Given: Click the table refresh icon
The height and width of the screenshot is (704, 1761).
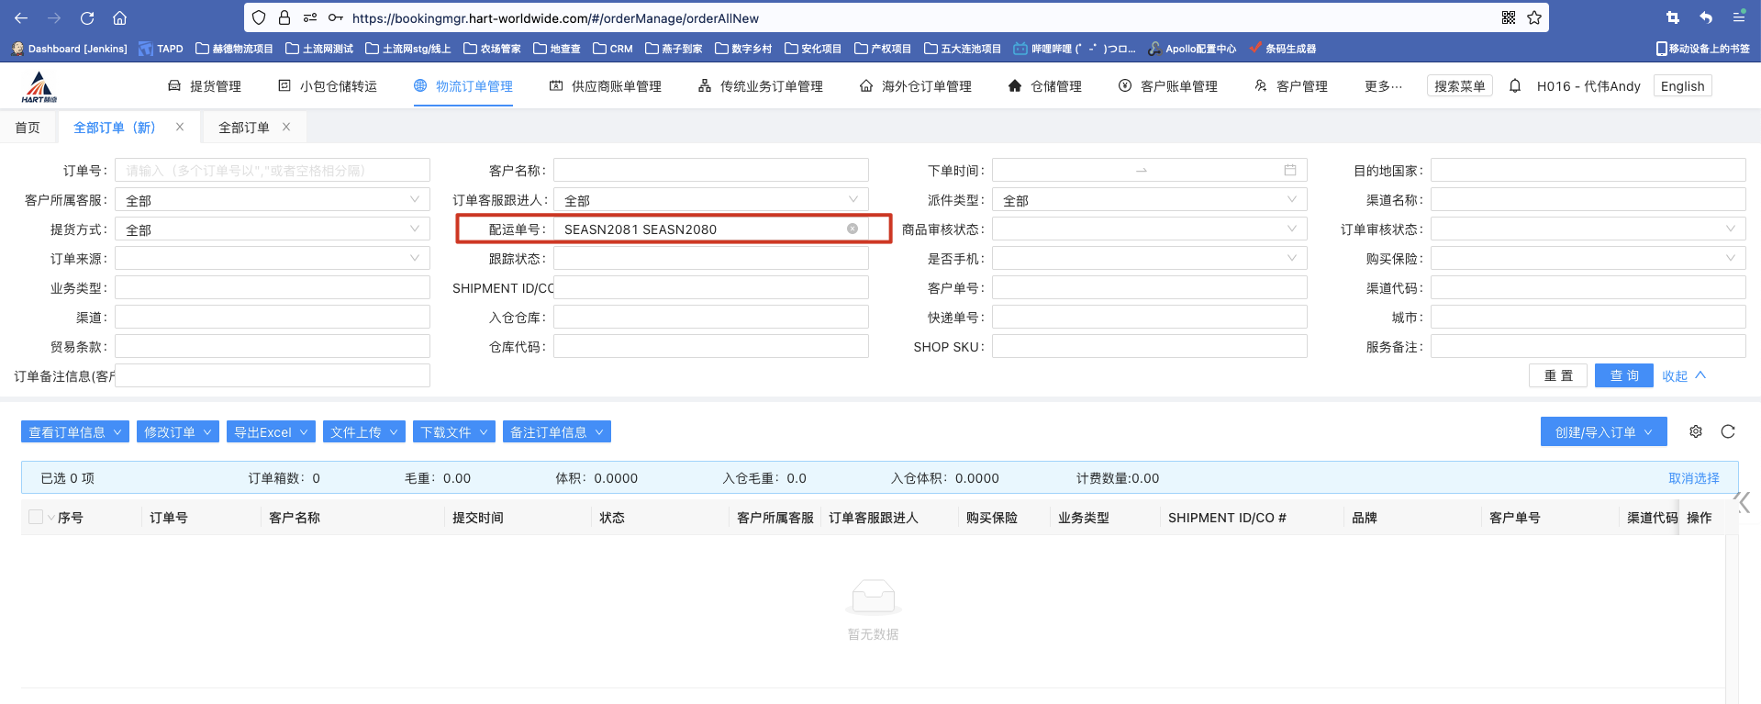Looking at the screenshot, I should [x=1728, y=431].
